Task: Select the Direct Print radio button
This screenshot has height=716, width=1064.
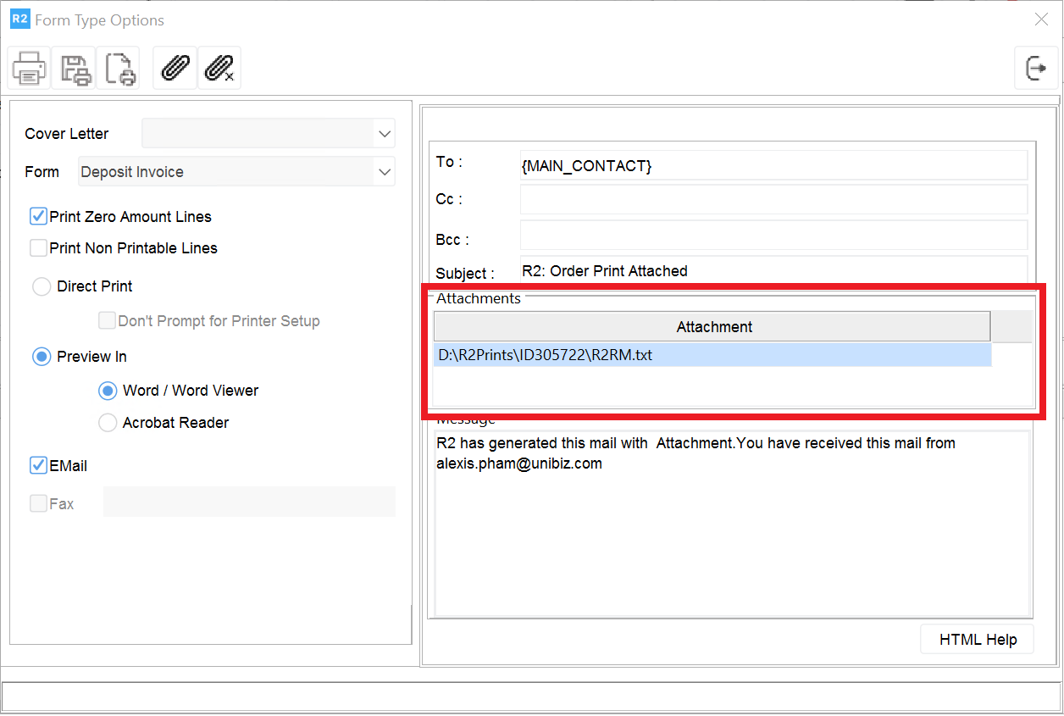Action: tap(42, 286)
